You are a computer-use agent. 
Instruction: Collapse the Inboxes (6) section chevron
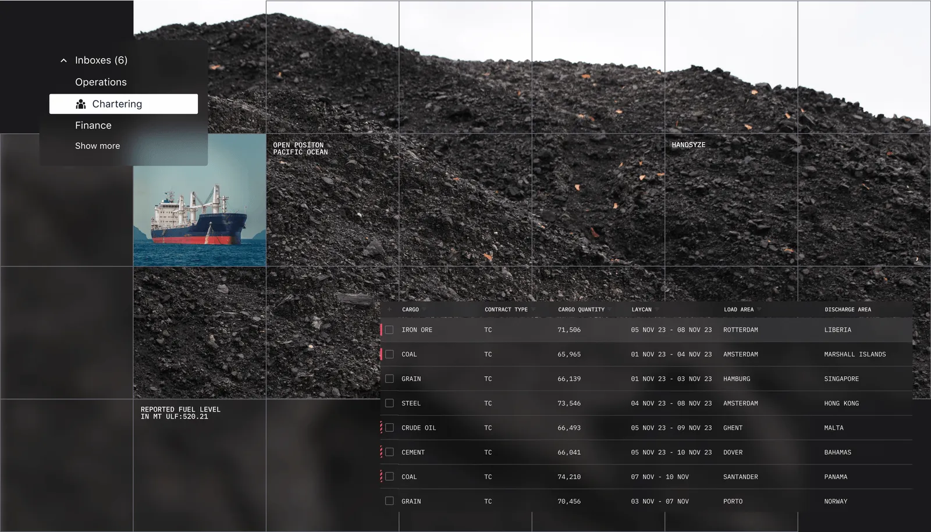point(63,60)
